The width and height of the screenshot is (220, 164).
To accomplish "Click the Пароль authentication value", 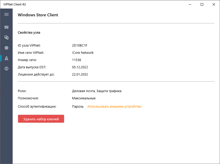I will [78, 107].
